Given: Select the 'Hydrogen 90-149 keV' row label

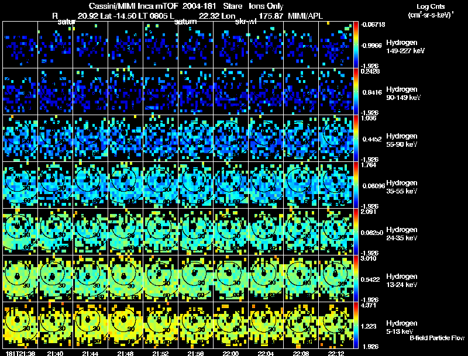Looking at the screenshot, I should click(403, 94).
